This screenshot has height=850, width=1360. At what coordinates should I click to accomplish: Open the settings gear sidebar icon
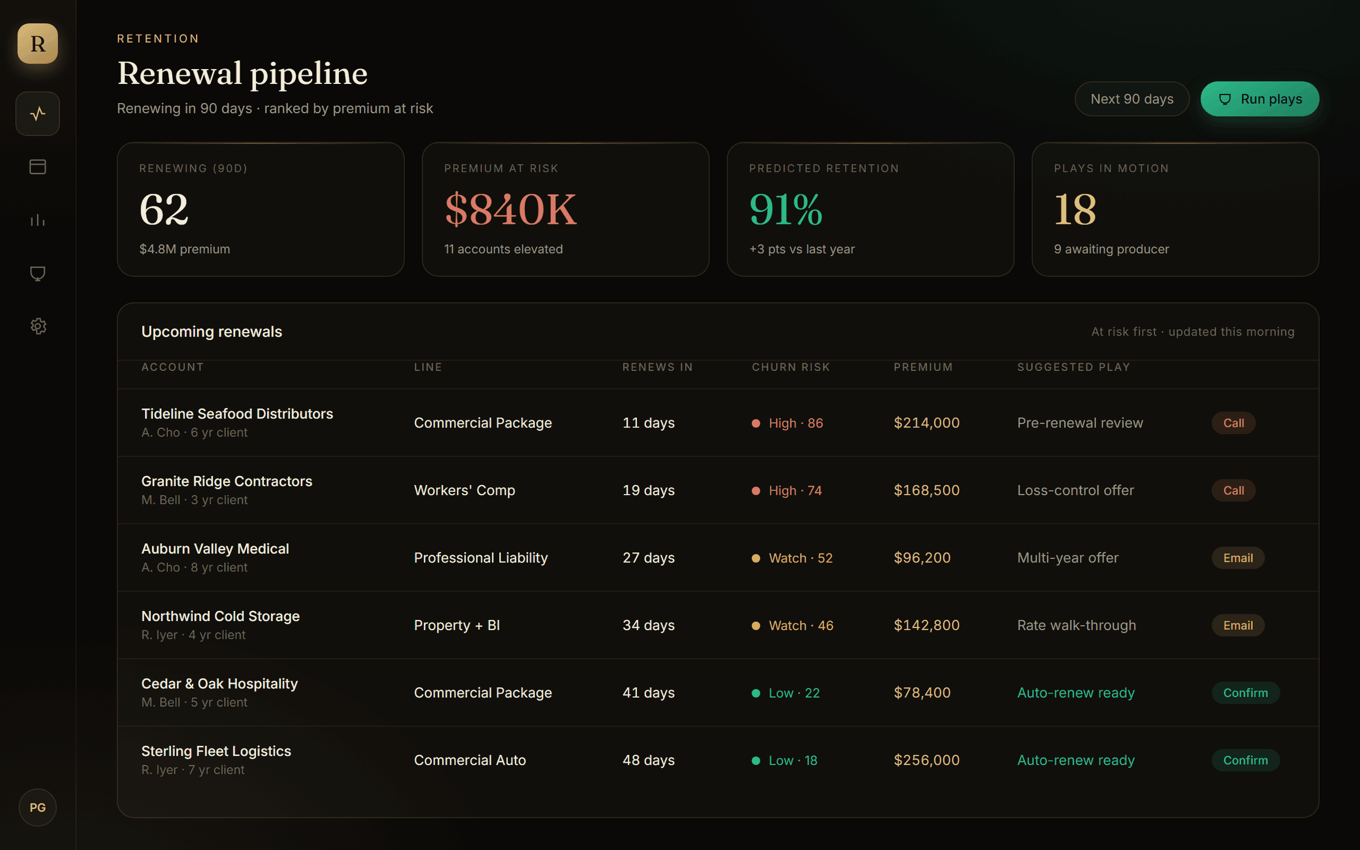pos(37,326)
